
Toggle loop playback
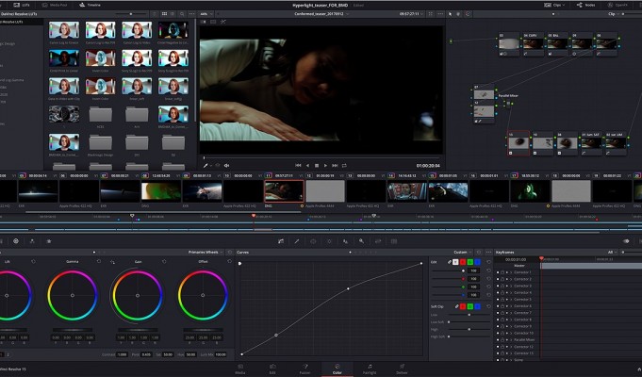coord(344,165)
